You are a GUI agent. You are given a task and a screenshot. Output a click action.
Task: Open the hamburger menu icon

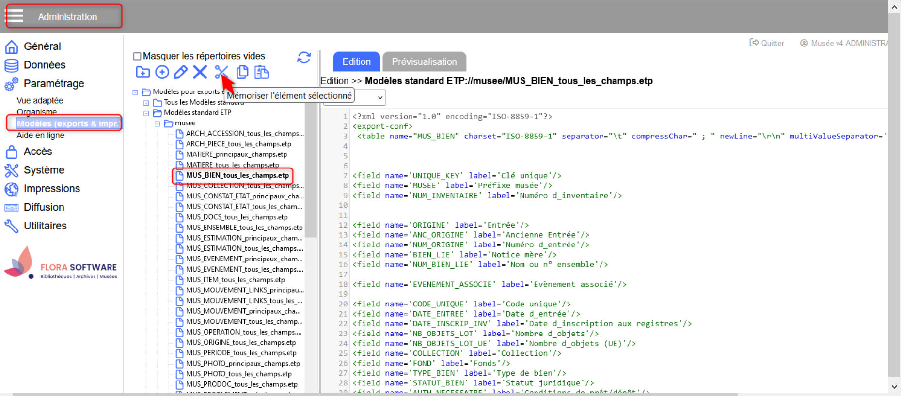coord(15,16)
